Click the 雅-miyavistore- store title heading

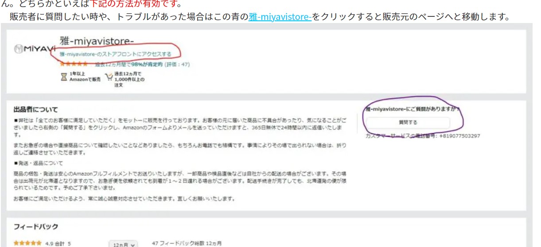pos(97,42)
